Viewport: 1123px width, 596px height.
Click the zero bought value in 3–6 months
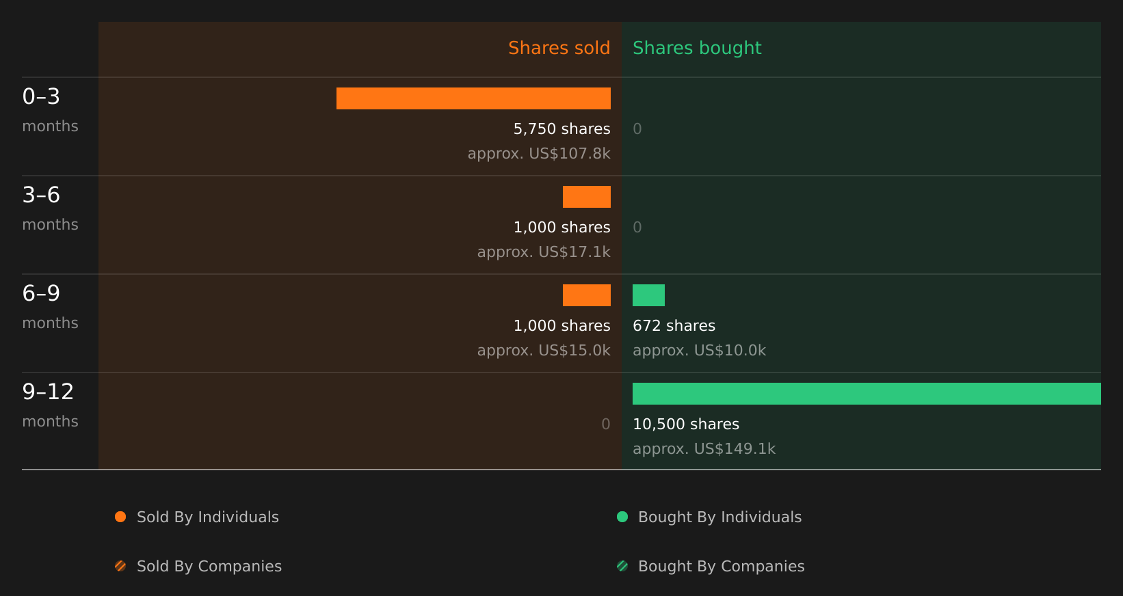[637, 228]
